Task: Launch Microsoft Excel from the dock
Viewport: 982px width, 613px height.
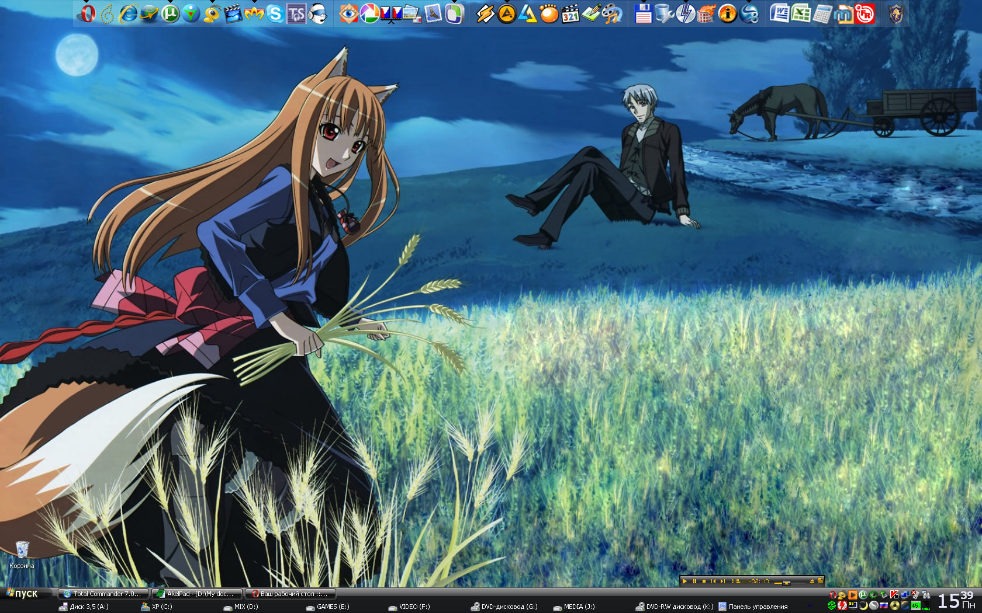Action: click(x=801, y=13)
